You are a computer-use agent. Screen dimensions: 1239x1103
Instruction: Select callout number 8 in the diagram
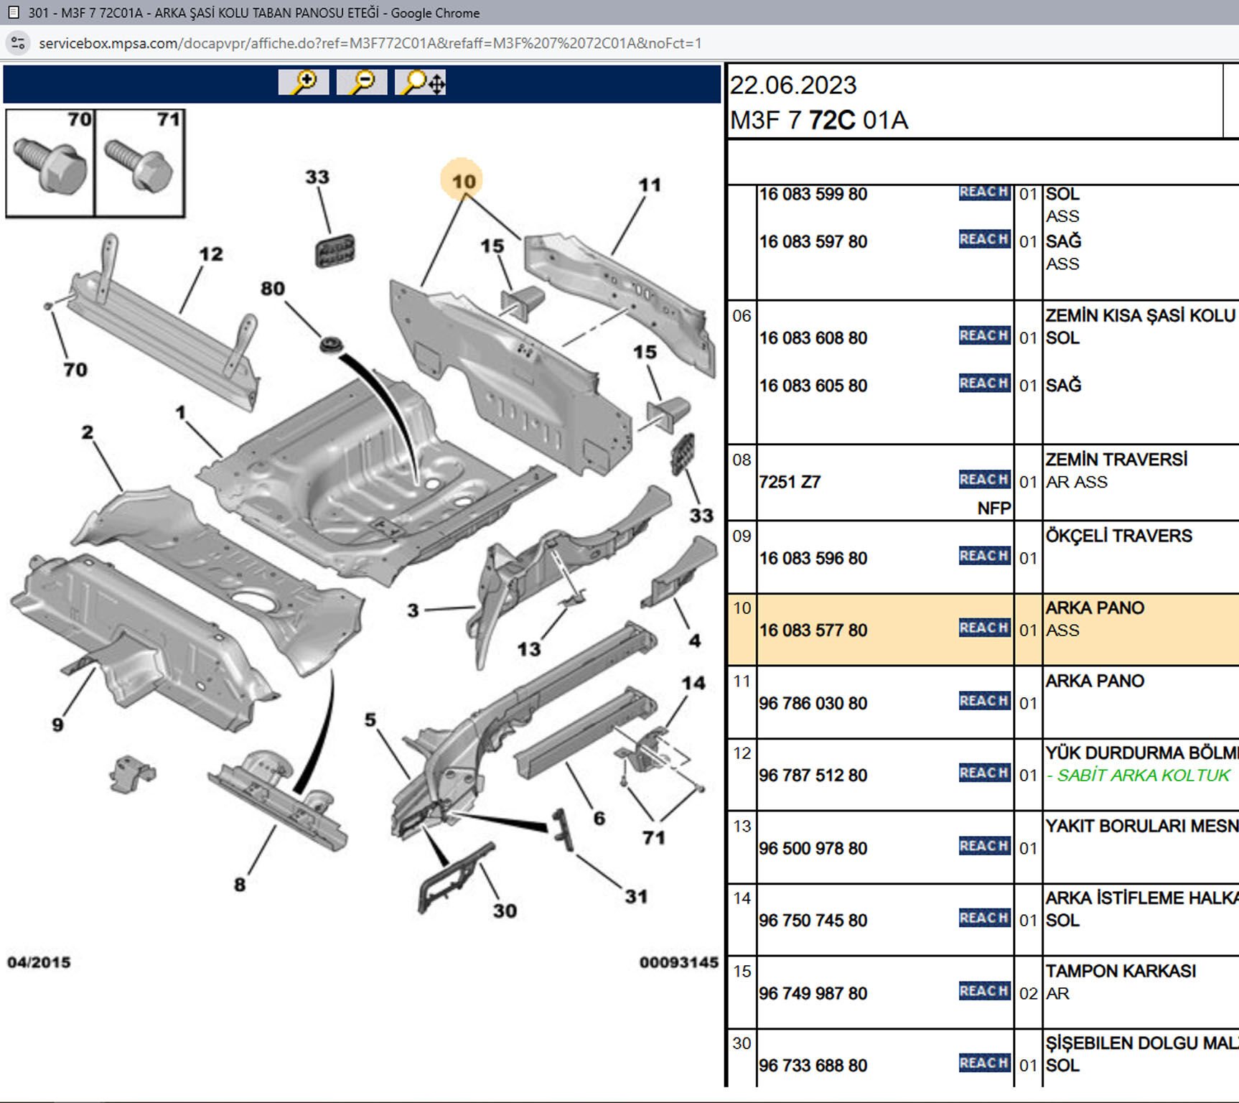(x=240, y=884)
